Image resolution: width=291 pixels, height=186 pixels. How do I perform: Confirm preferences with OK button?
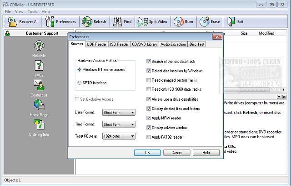[x=147, y=153]
